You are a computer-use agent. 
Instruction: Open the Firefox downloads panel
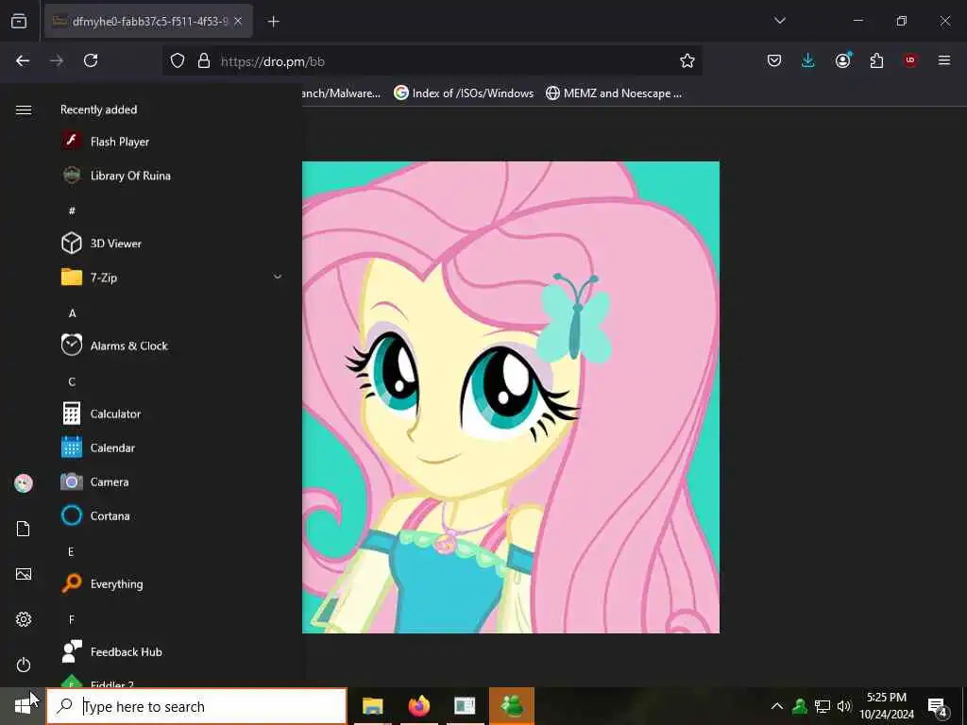click(808, 60)
